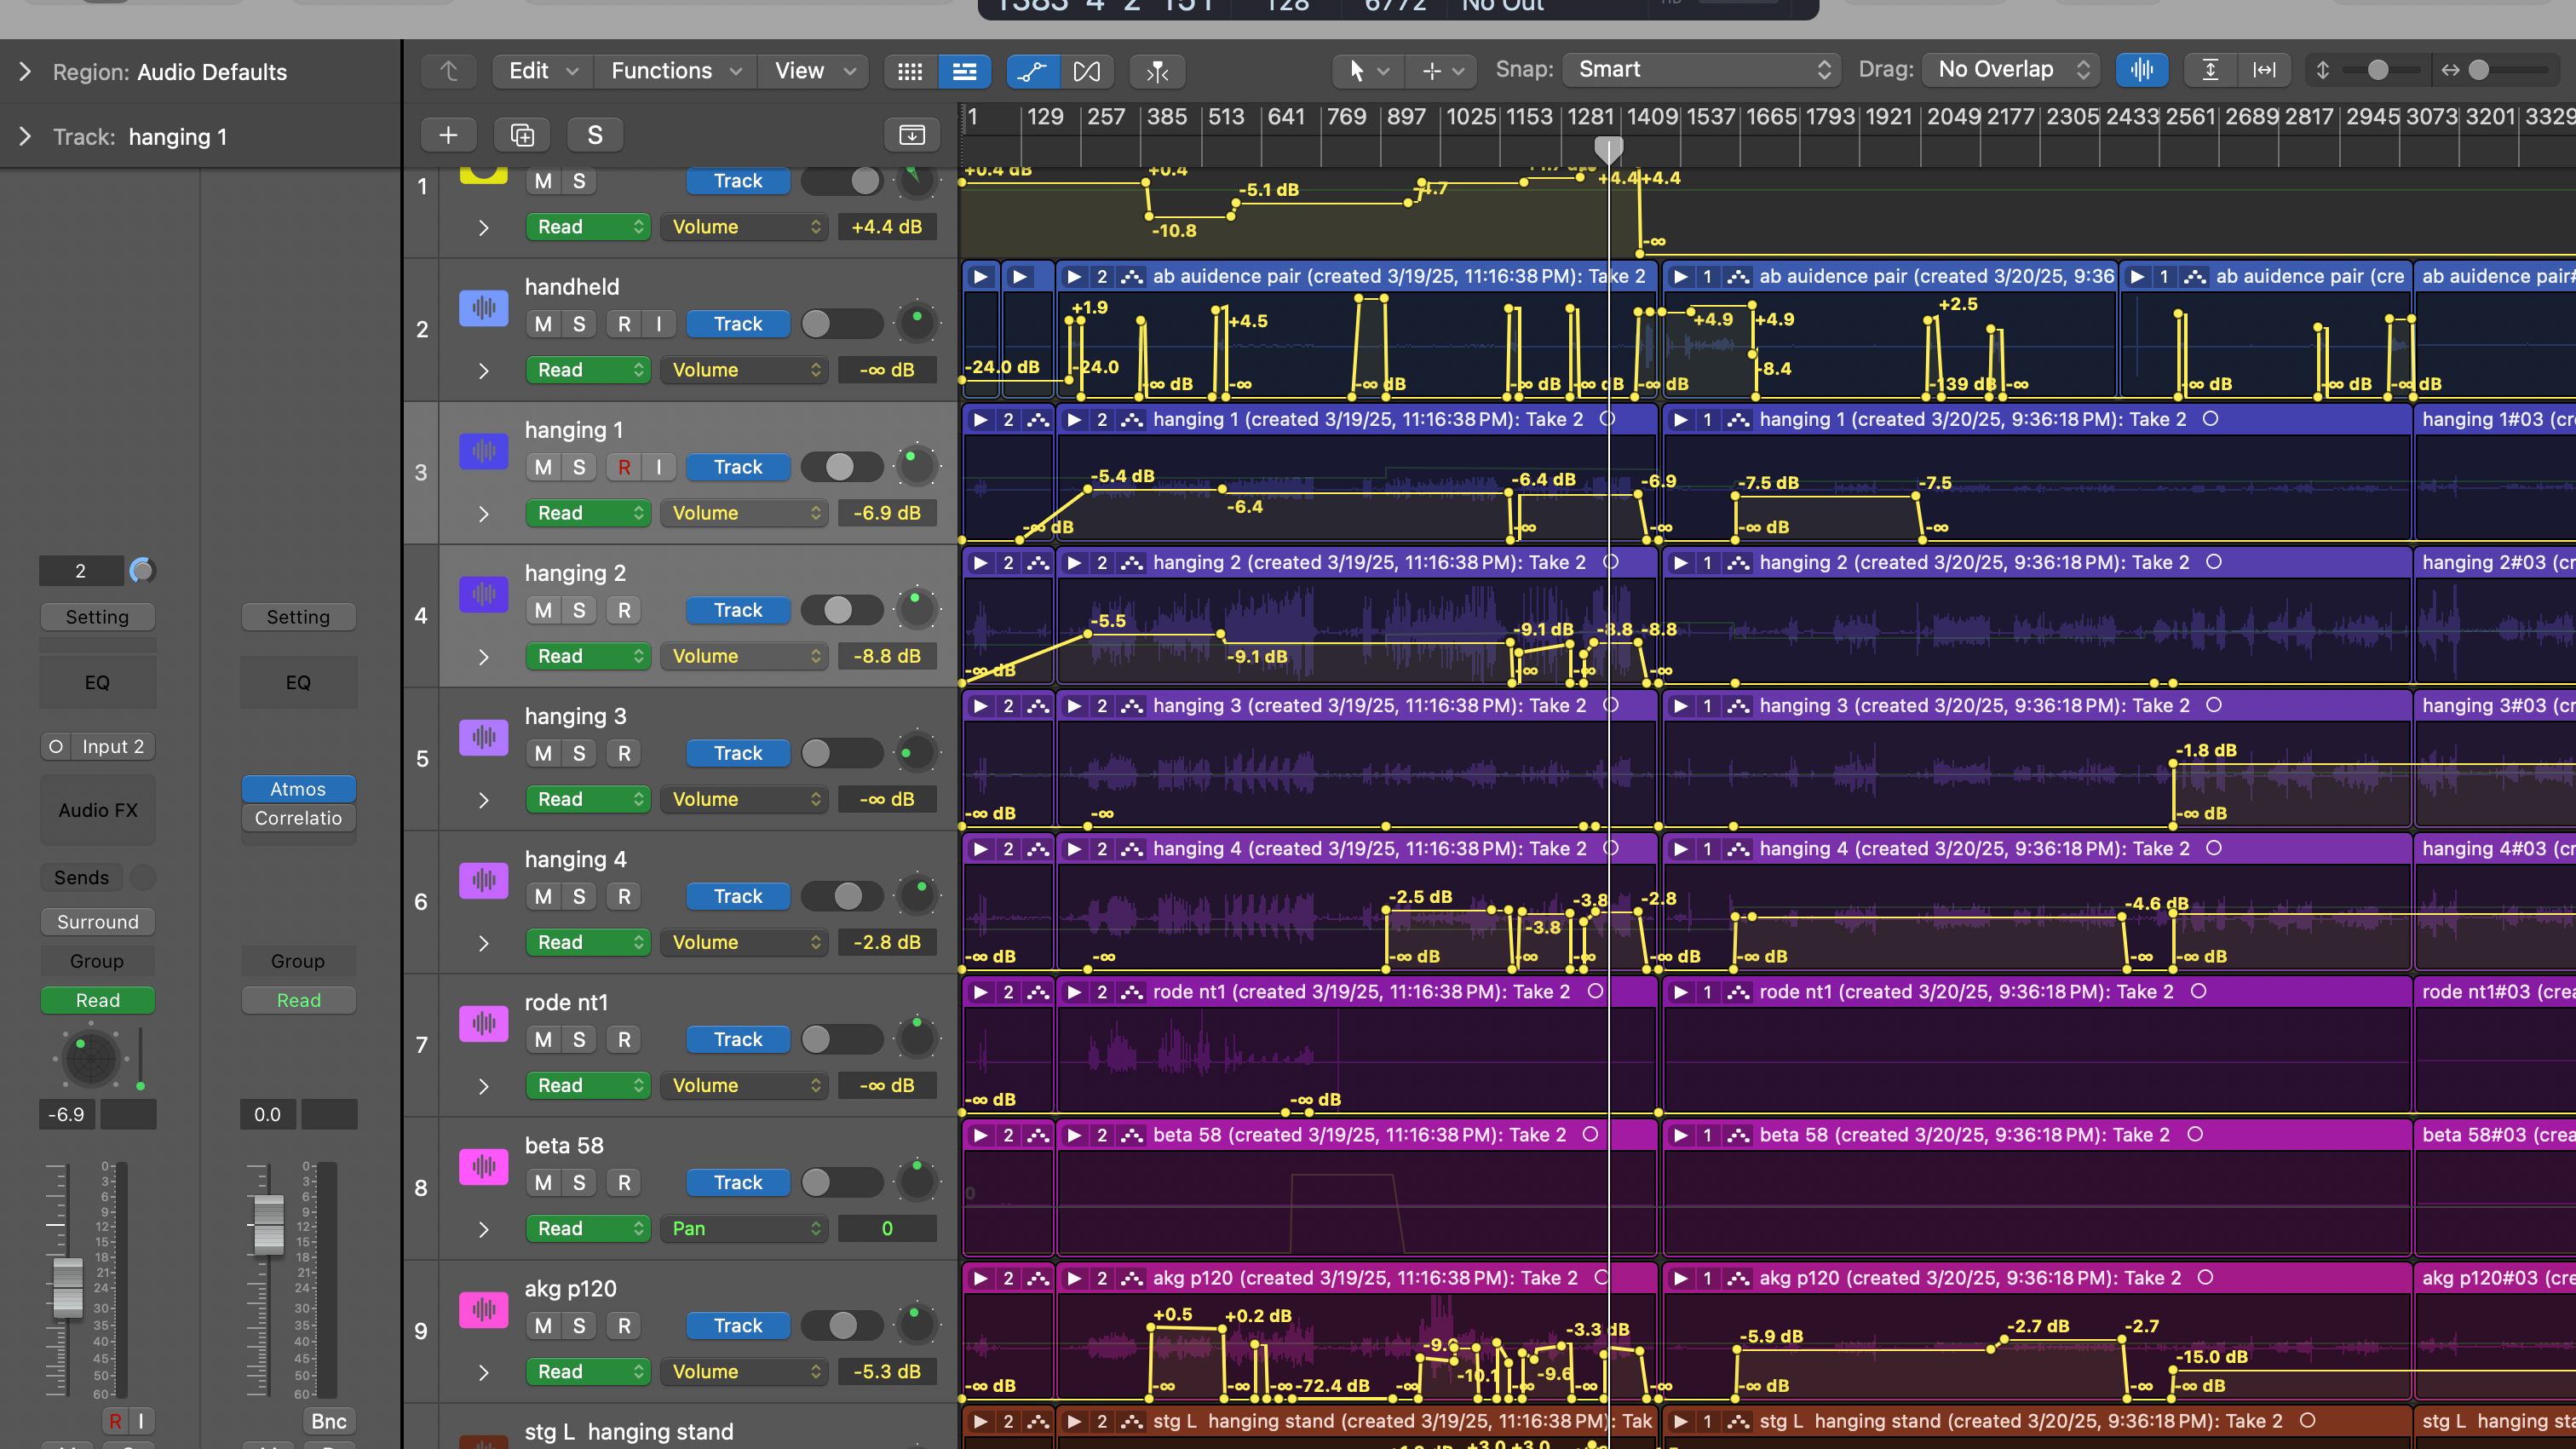The width and height of the screenshot is (2576, 1449).
Task: Click the handheld track audio icon
Action: pyautogui.click(x=483, y=307)
